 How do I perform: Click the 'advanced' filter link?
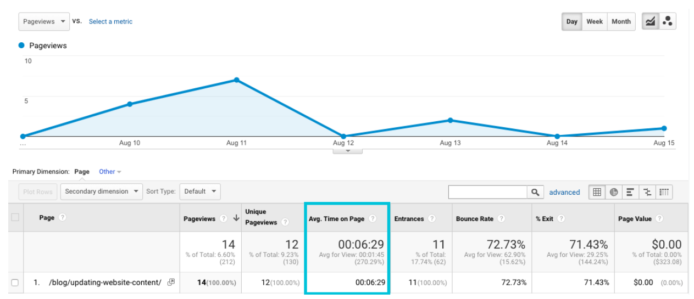[x=564, y=193]
